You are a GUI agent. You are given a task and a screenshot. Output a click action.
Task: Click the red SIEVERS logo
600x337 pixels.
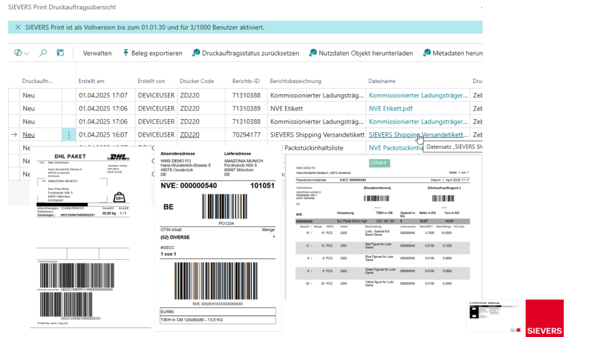(544, 318)
